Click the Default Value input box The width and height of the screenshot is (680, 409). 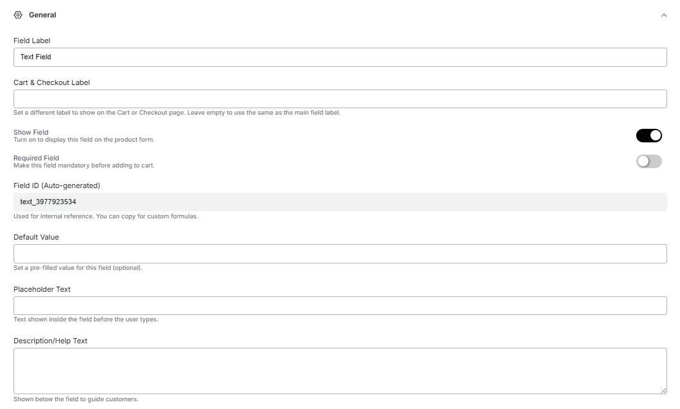[339, 254]
